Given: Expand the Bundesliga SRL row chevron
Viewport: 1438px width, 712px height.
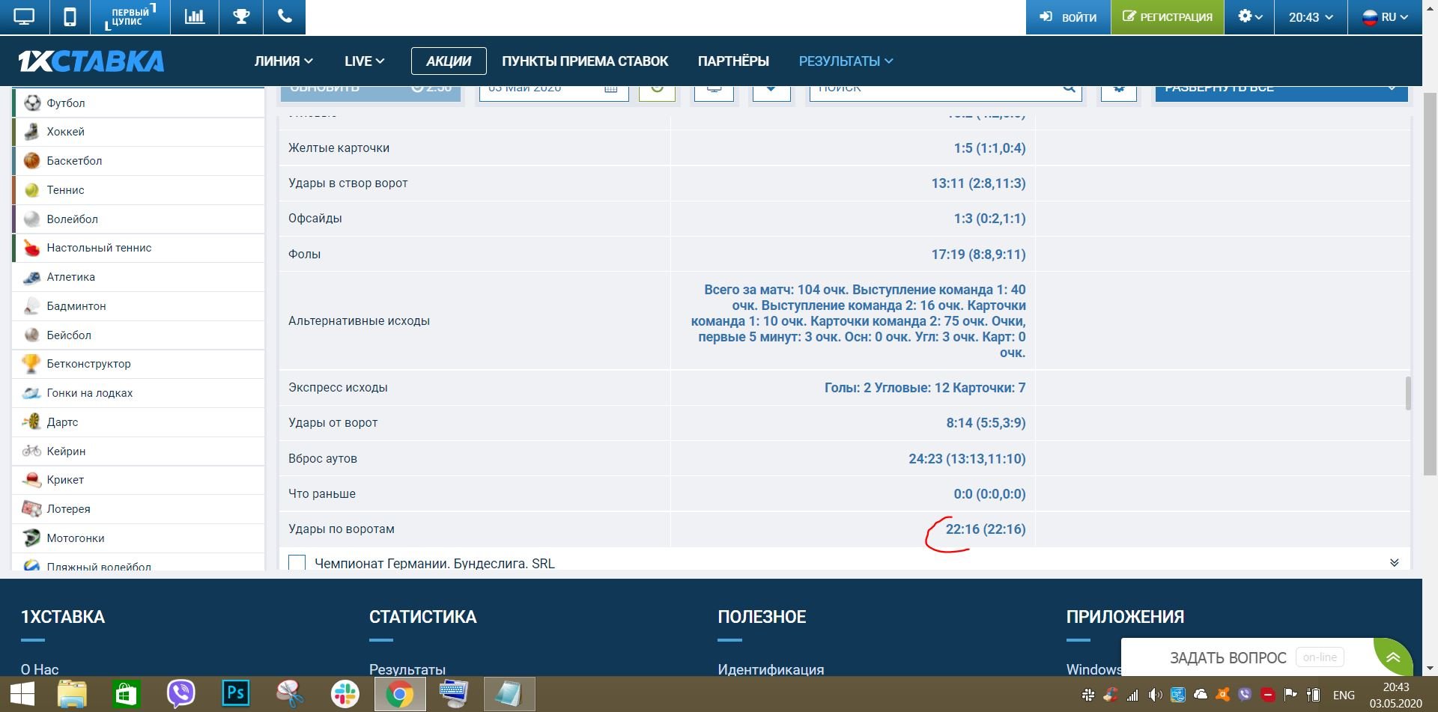Looking at the screenshot, I should [x=1394, y=563].
